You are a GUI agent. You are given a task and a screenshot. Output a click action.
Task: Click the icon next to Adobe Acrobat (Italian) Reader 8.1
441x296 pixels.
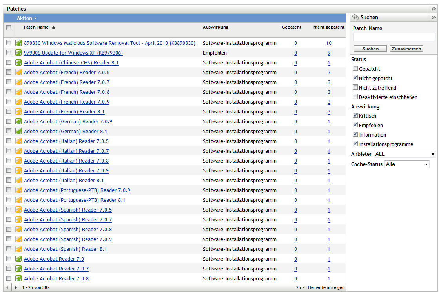18,180
